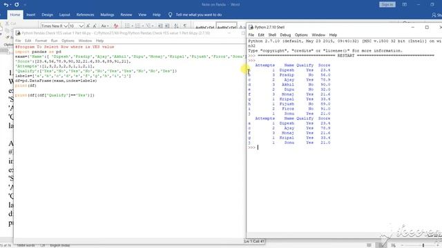Screen dimensions: 442x248
Task: Apply bullet list formatting icon
Action: click(x=127, y=26)
